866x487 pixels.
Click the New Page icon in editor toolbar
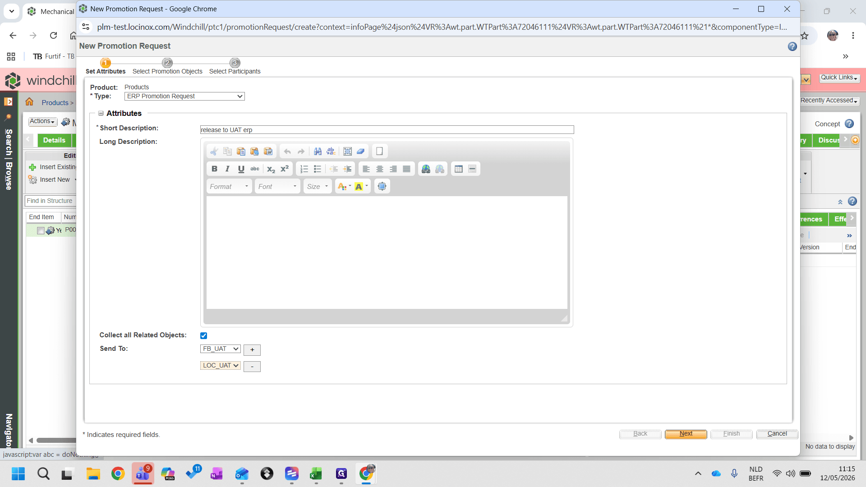coord(379,152)
